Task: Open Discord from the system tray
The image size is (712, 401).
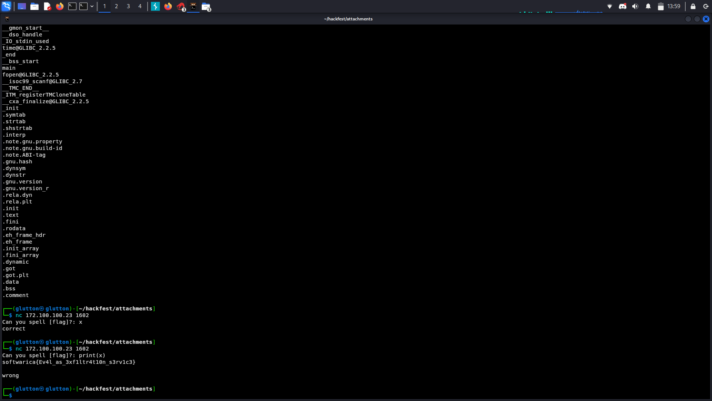Action: (622, 6)
